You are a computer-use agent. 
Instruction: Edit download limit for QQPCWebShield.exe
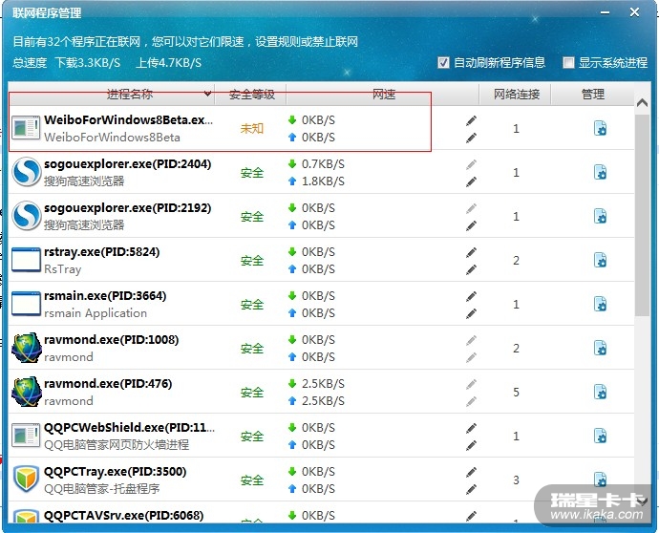471,428
